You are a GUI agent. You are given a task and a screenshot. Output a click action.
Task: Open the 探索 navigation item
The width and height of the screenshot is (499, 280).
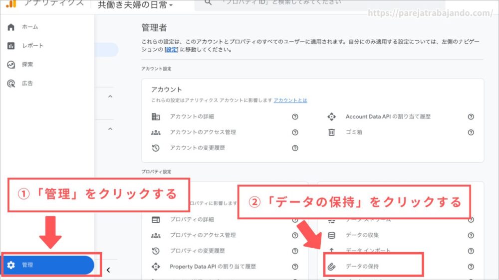click(27, 64)
